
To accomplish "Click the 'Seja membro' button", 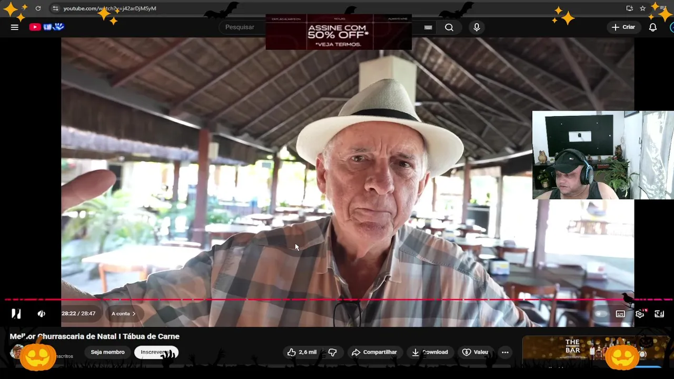I will coord(107,352).
